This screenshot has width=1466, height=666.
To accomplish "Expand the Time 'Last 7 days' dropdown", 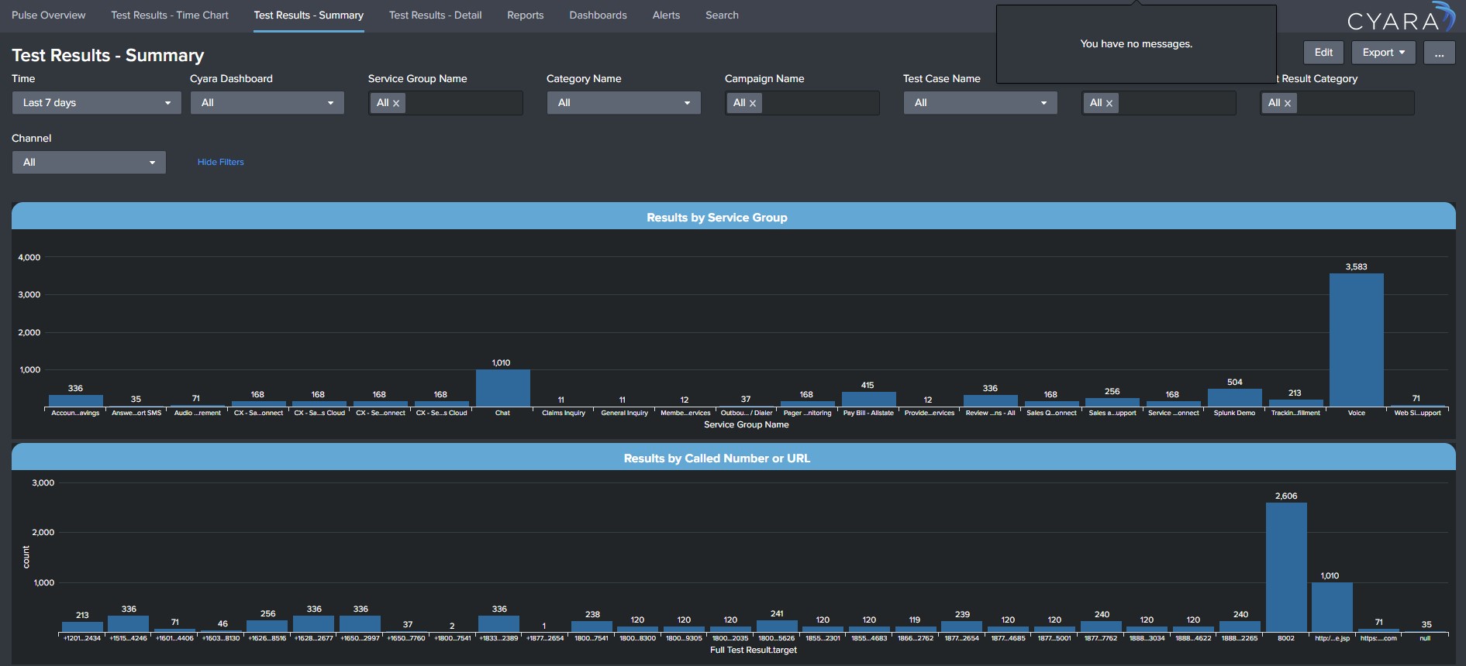I will click(96, 103).
